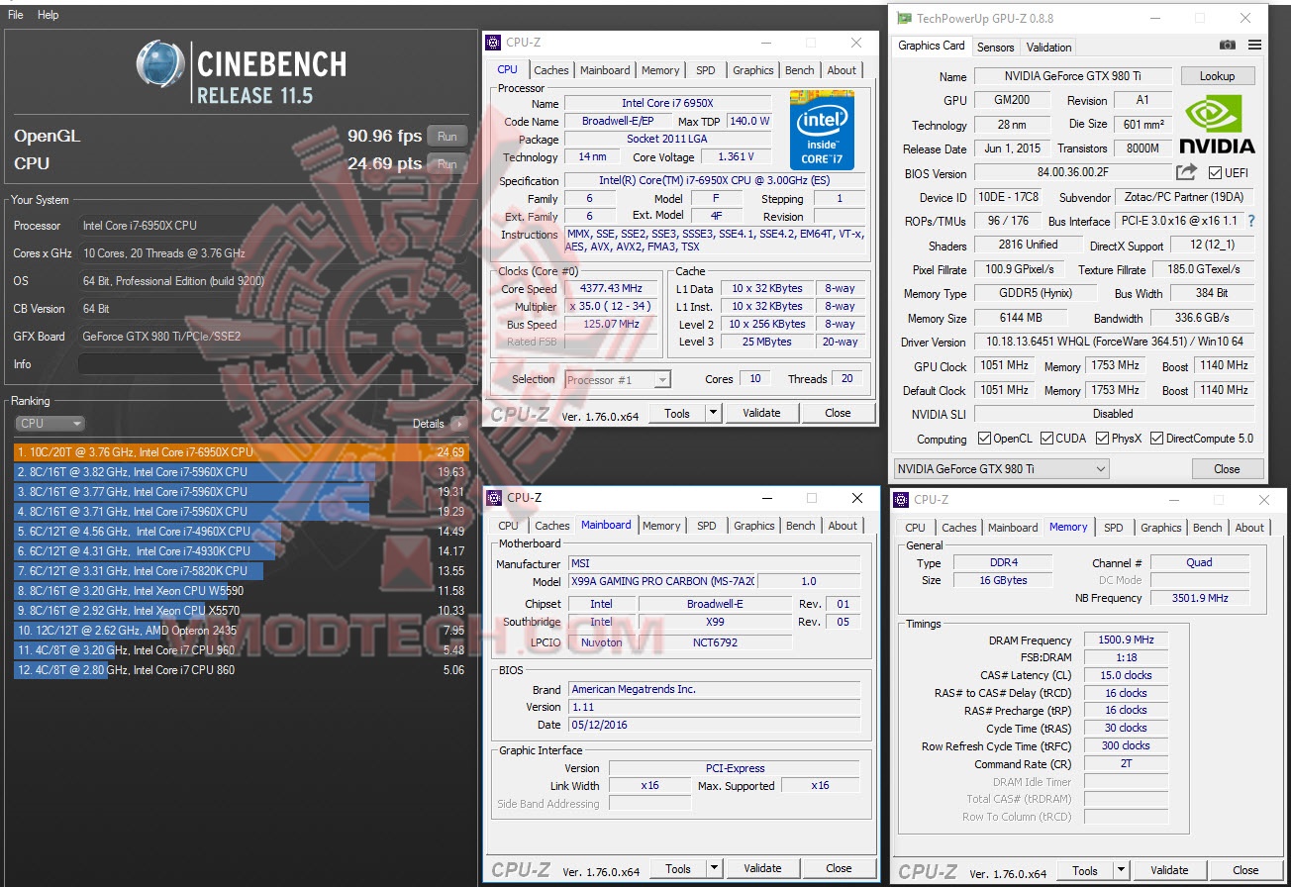The image size is (1291, 887).
Task: Click the GPU-Z title bar app icon
Action: click(x=905, y=18)
